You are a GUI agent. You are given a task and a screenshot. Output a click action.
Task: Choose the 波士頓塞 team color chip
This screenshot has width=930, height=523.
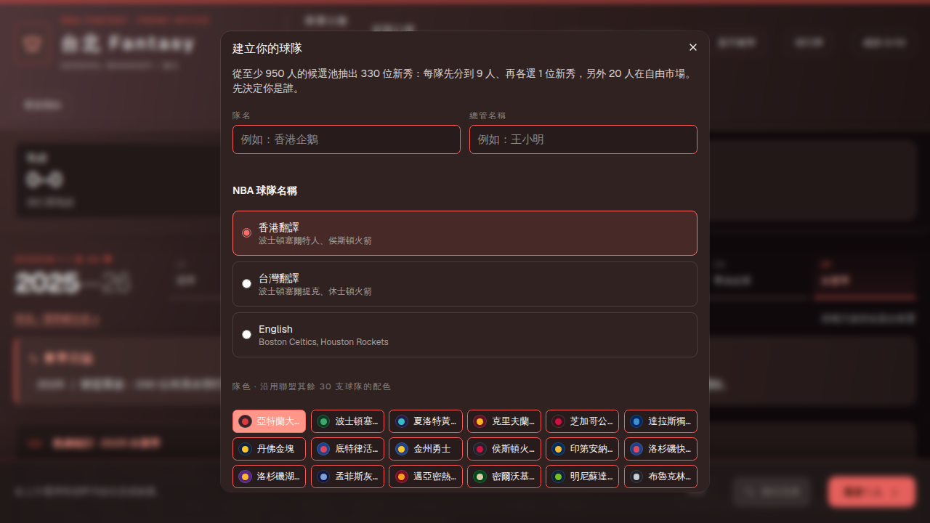[348, 421]
